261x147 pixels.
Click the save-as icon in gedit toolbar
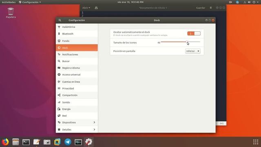coord(96,8)
